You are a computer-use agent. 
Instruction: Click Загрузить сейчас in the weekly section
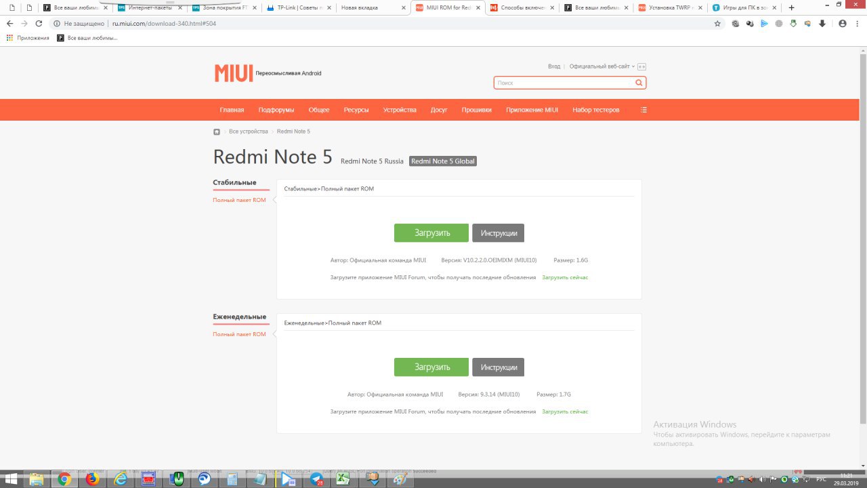pyautogui.click(x=565, y=412)
